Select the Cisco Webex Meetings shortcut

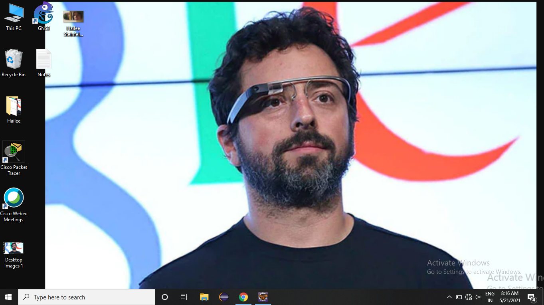click(x=14, y=205)
